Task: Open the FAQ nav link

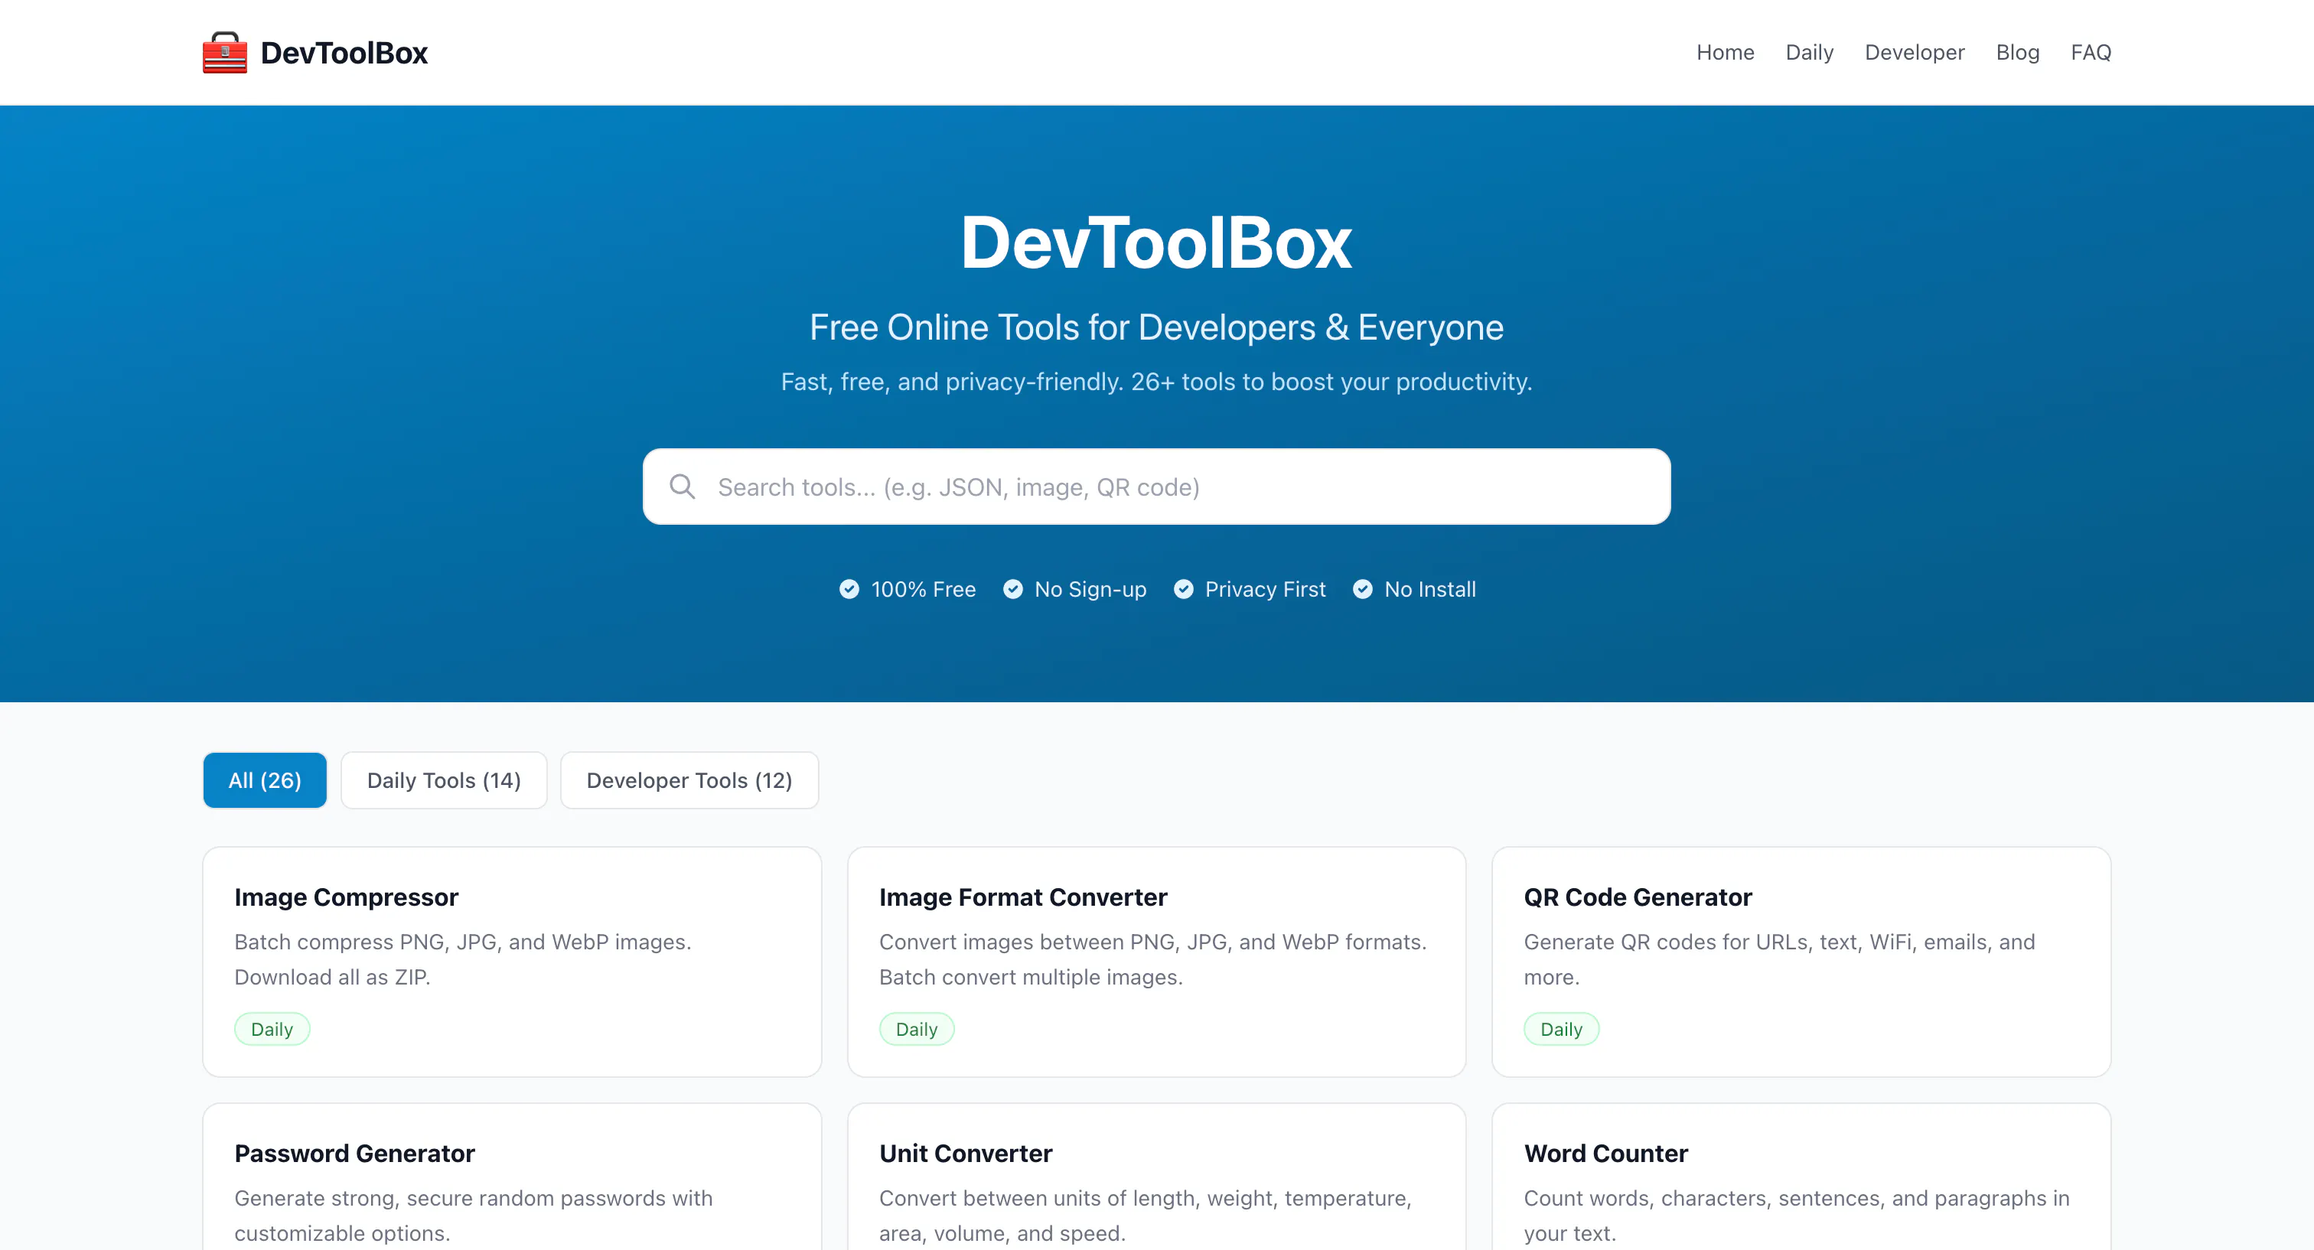Action: click(x=2091, y=52)
